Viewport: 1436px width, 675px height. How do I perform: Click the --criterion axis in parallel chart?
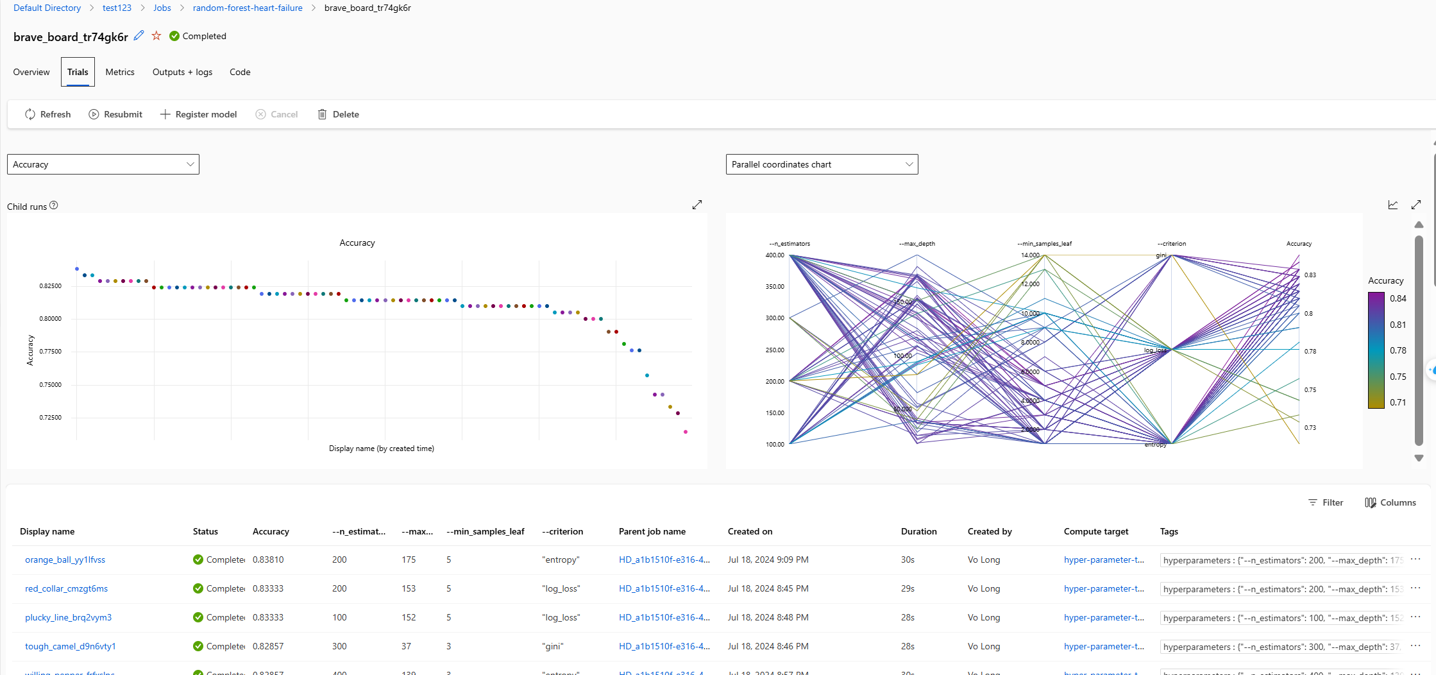coord(1172,349)
